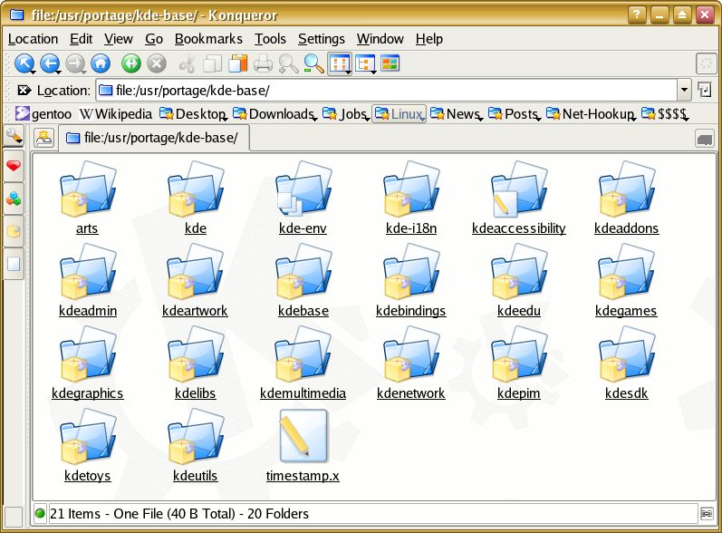Viewport: 722px width, 533px height.
Task: Open the kdebase folder
Action: 303,281
